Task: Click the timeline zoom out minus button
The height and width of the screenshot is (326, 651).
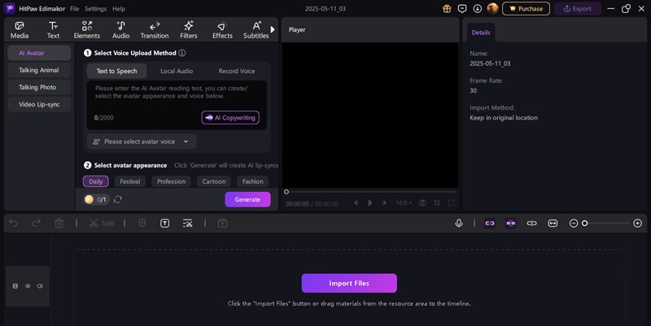Action: [574, 223]
